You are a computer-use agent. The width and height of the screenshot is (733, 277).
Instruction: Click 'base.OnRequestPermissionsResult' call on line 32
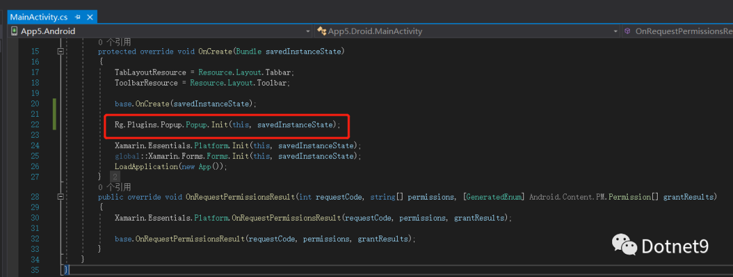pos(180,238)
